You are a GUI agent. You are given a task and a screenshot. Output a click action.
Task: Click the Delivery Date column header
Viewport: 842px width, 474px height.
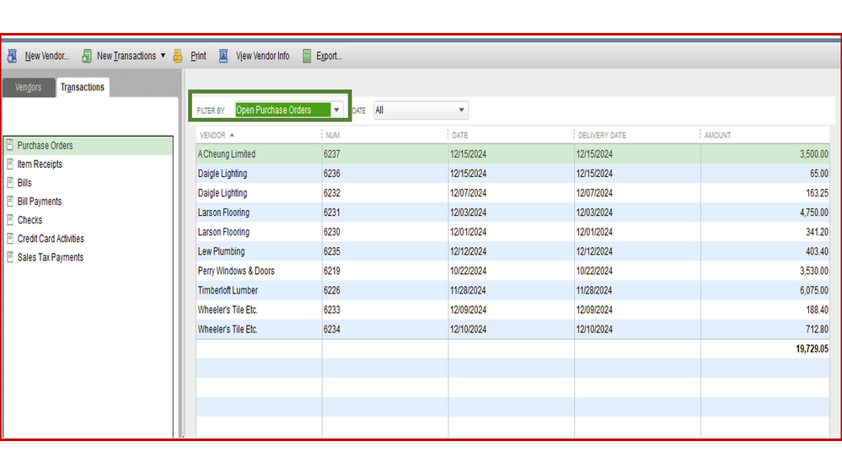602,135
